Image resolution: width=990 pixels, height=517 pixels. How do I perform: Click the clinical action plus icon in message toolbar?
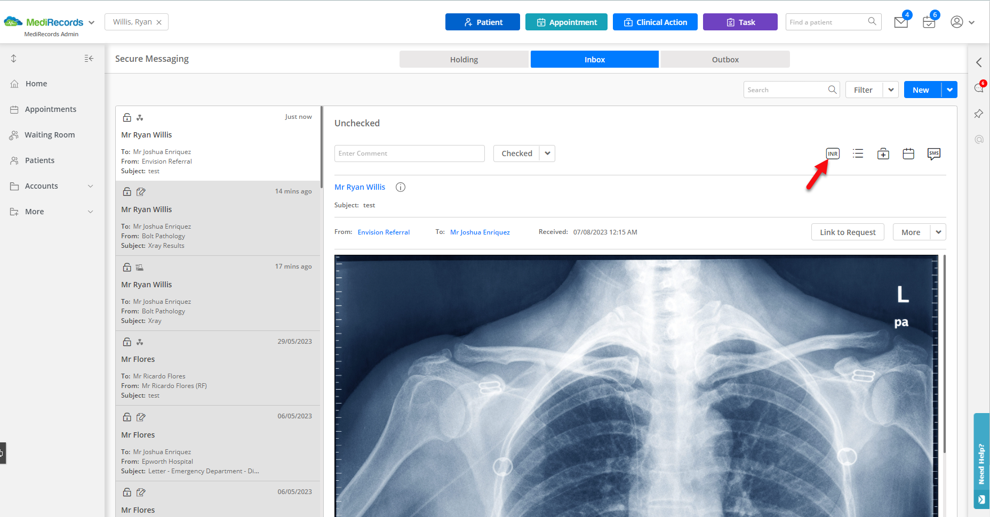pyautogui.click(x=883, y=154)
